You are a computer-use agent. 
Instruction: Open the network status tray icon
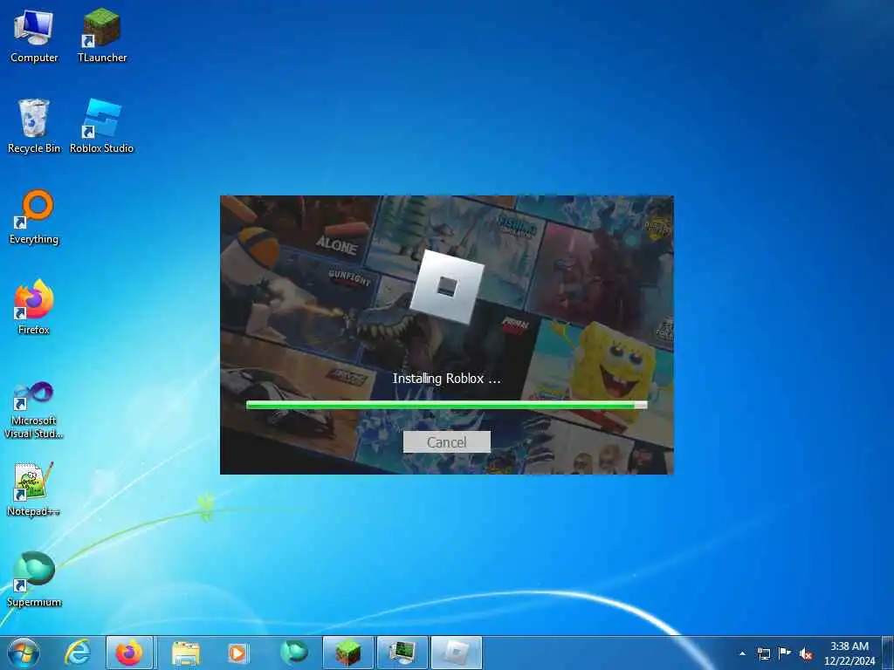[763, 653]
